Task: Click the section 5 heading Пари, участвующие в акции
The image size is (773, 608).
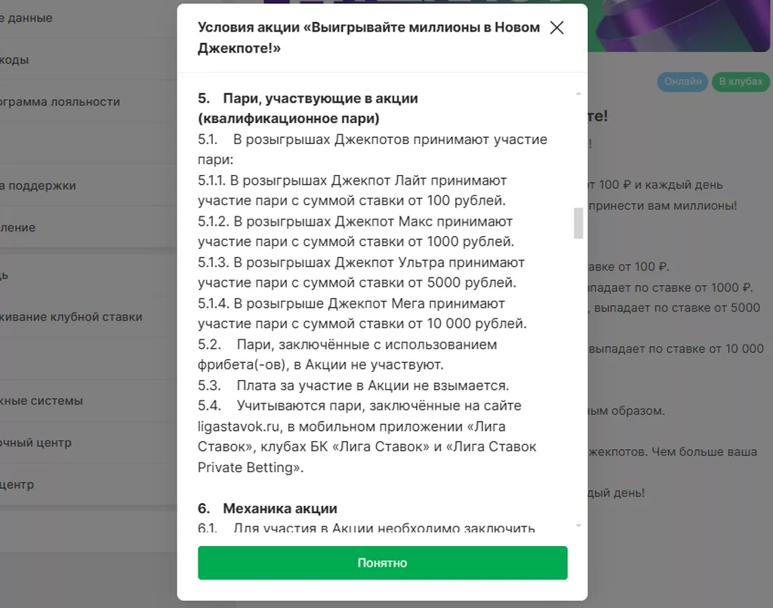Action: [308, 109]
